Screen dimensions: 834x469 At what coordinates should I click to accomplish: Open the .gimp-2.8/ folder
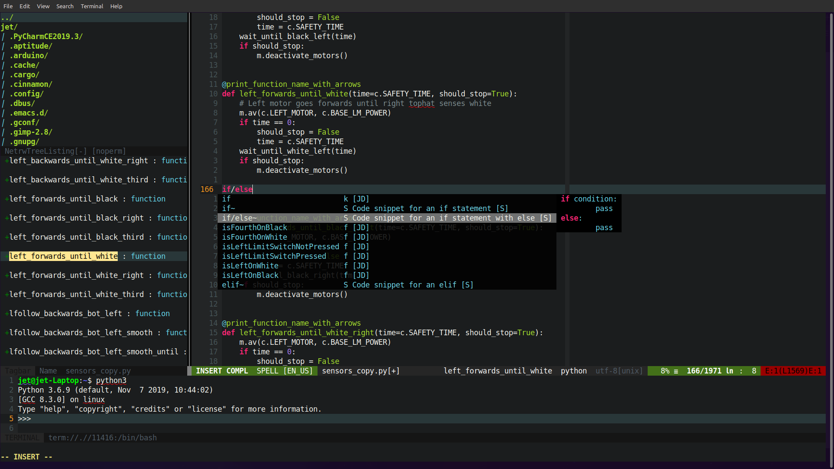click(31, 132)
